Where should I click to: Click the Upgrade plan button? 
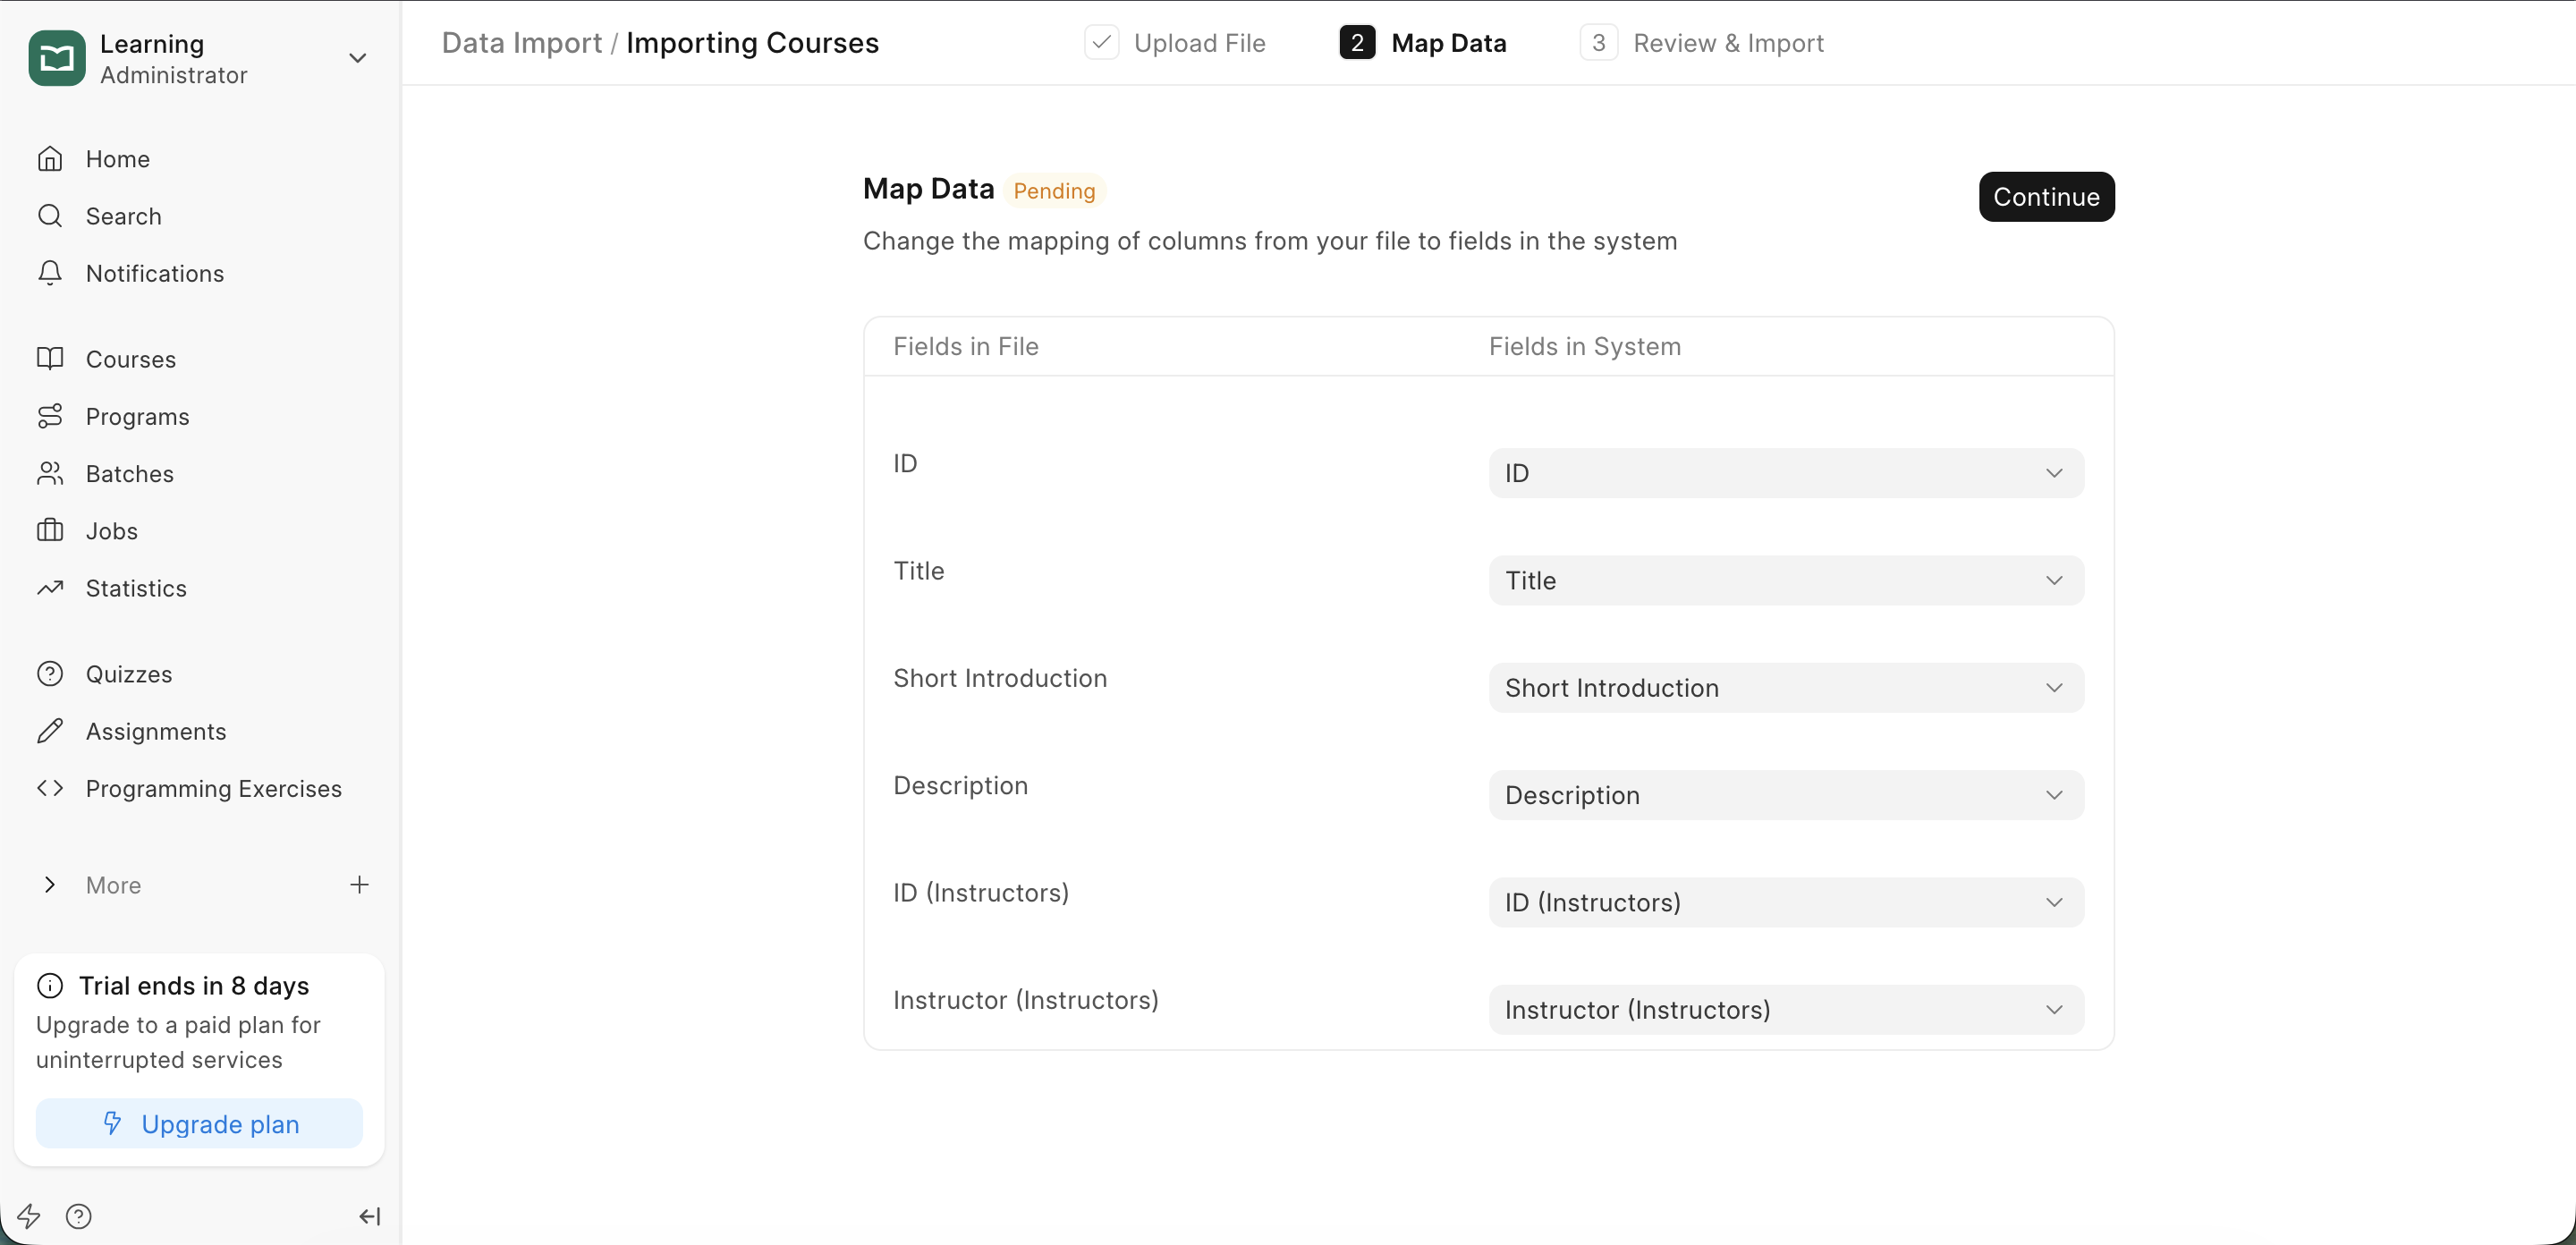point(199,1124)
